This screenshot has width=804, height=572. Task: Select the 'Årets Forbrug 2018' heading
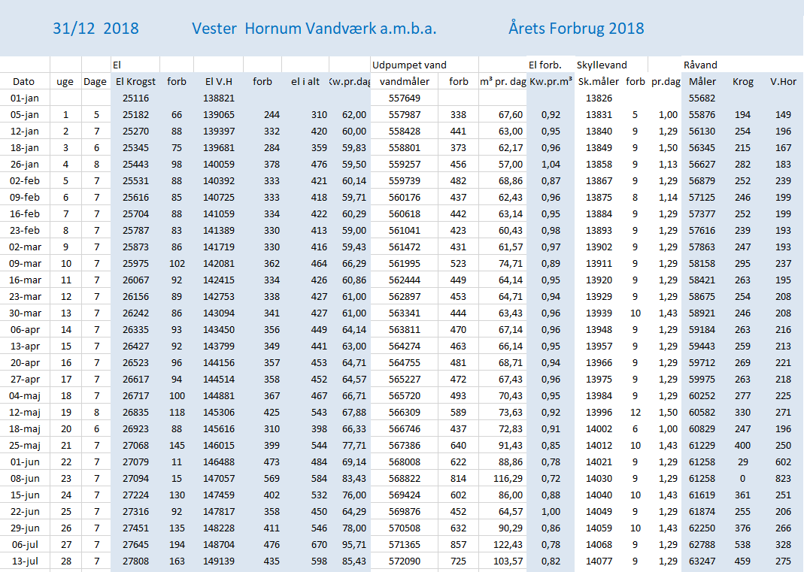pyautogui.click(x=576, y=29)
